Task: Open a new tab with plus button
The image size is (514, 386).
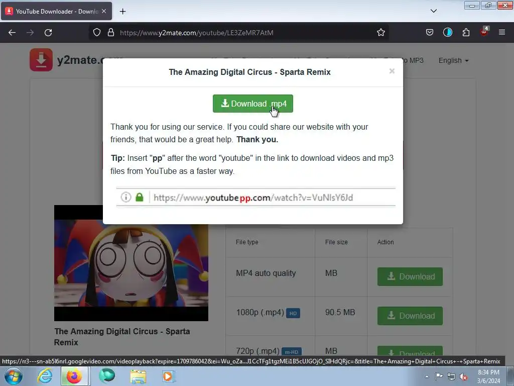Action: point(122,12)
